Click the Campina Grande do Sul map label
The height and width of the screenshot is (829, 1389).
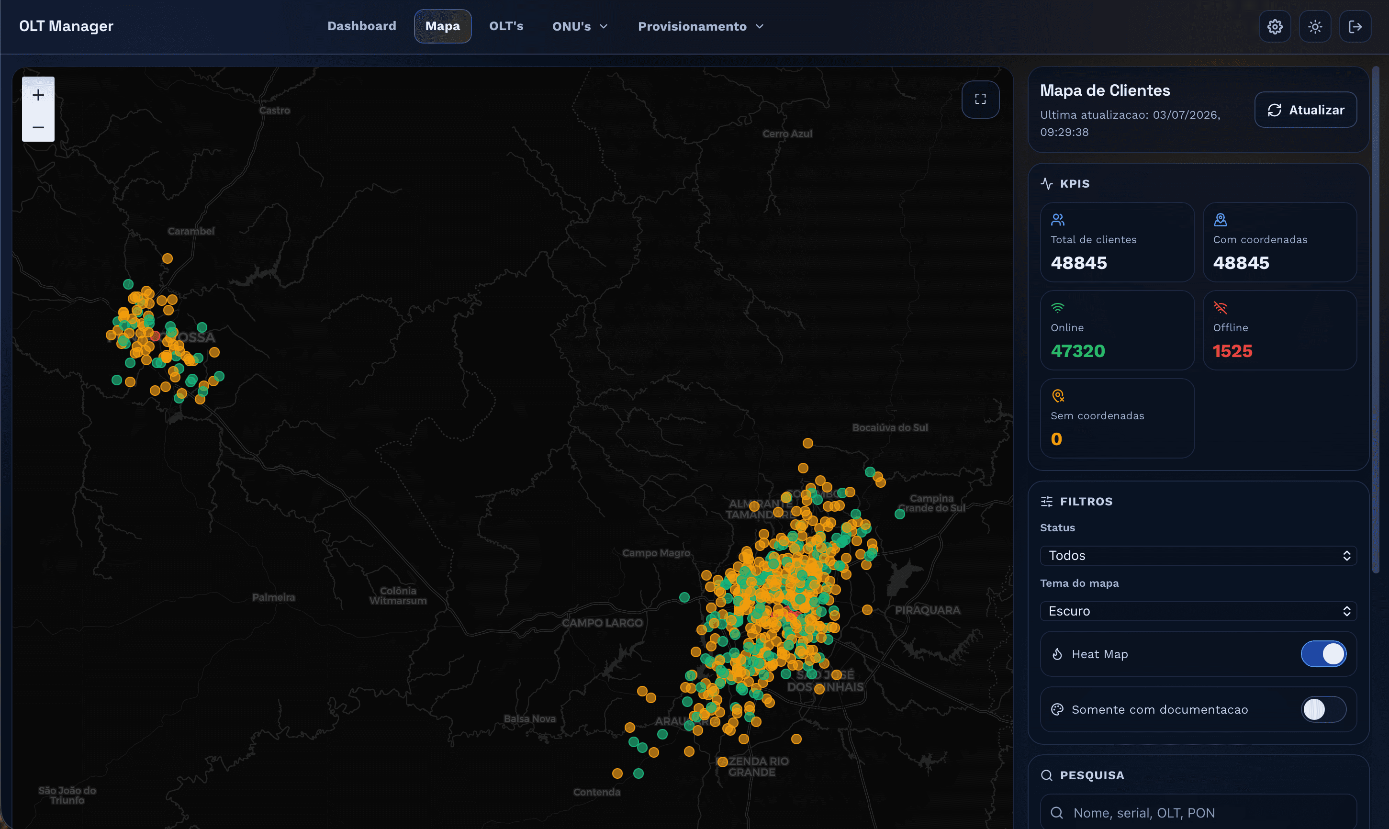[931, 503]
